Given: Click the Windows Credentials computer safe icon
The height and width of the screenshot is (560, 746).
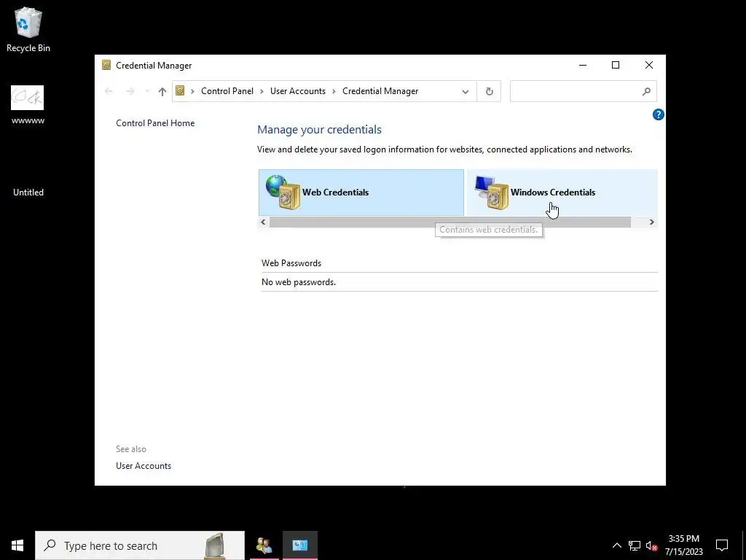Looking at the screenshot, I should click(492, 192).
